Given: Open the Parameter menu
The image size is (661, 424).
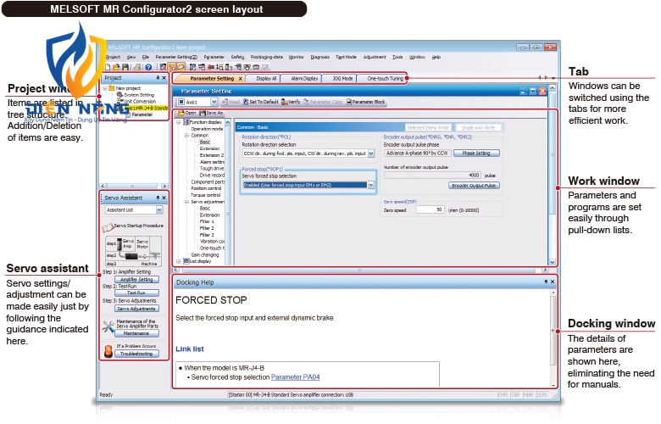Looking at the screenshot, I should coord(214,57).
